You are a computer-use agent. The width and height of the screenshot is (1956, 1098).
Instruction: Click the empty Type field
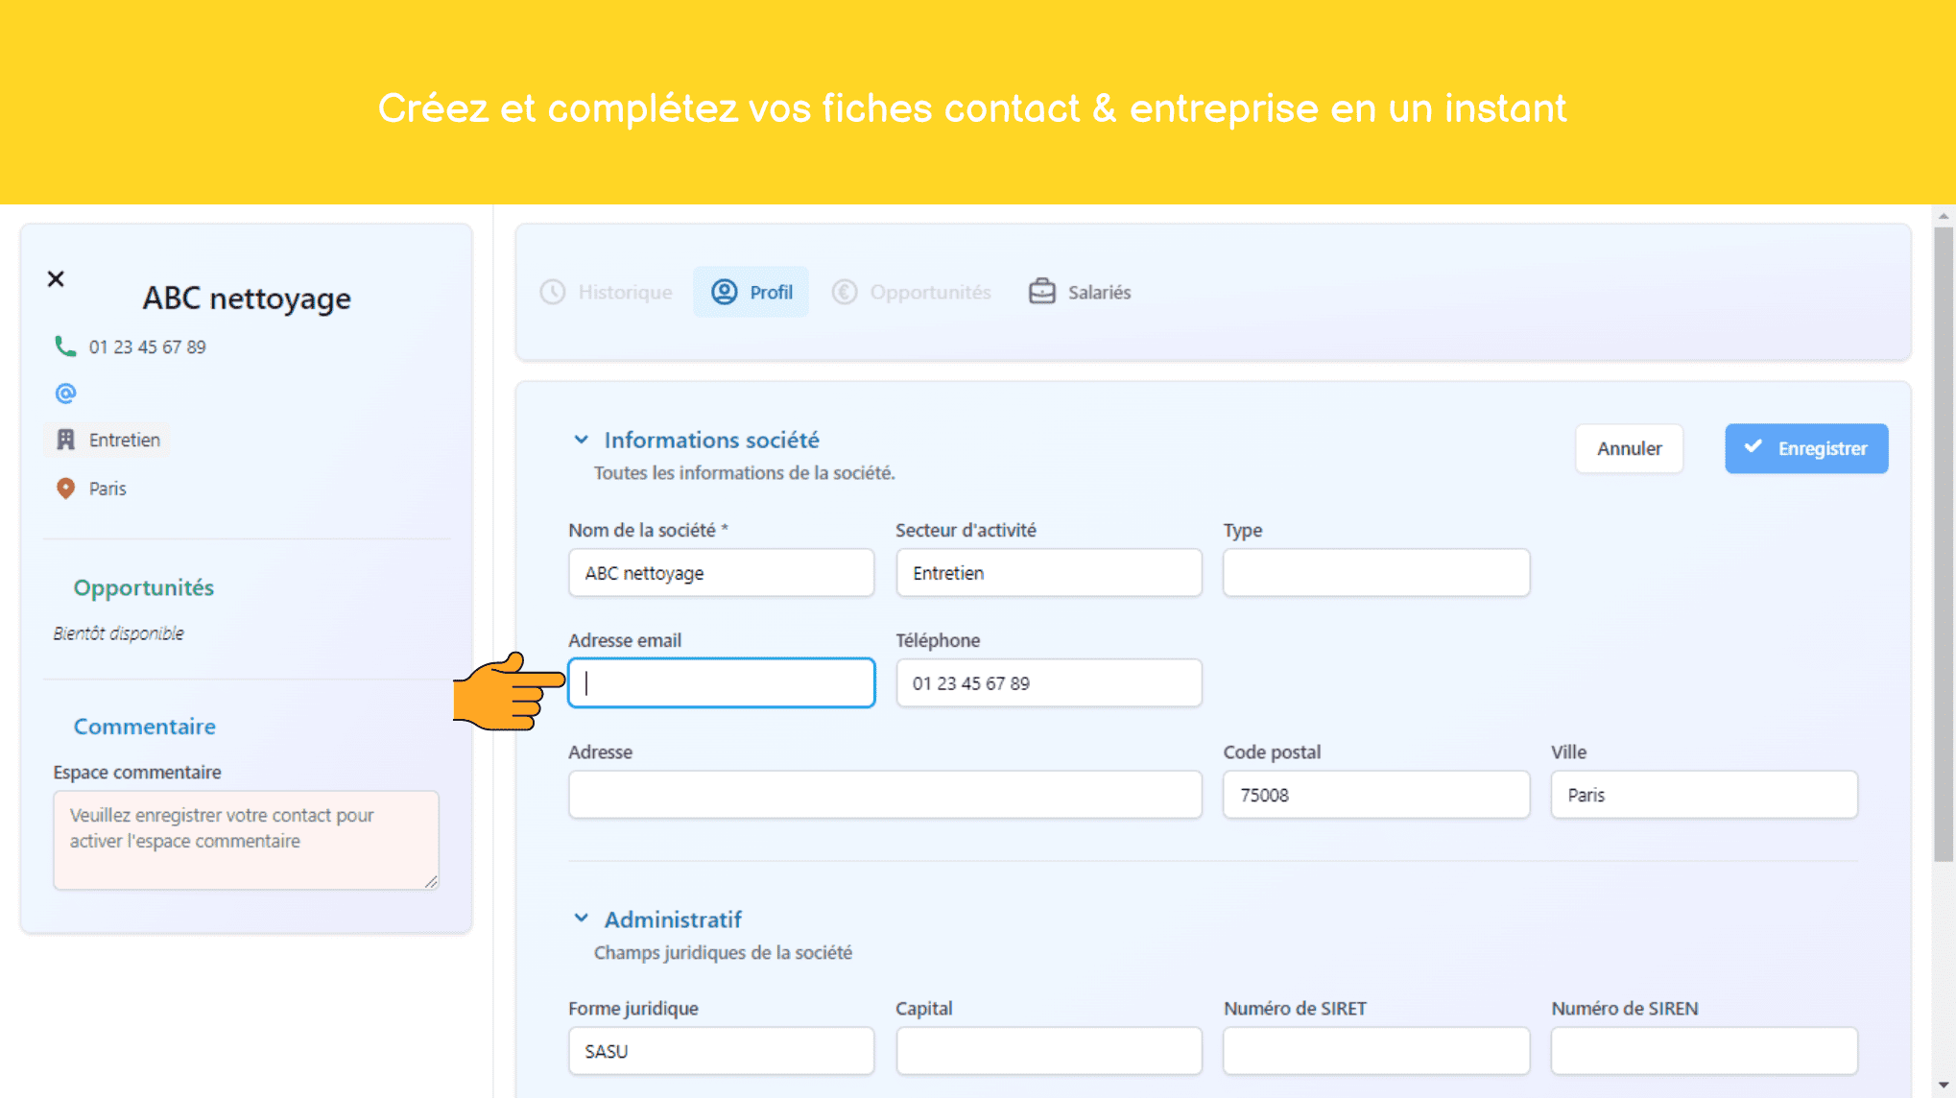[1375, 573]
